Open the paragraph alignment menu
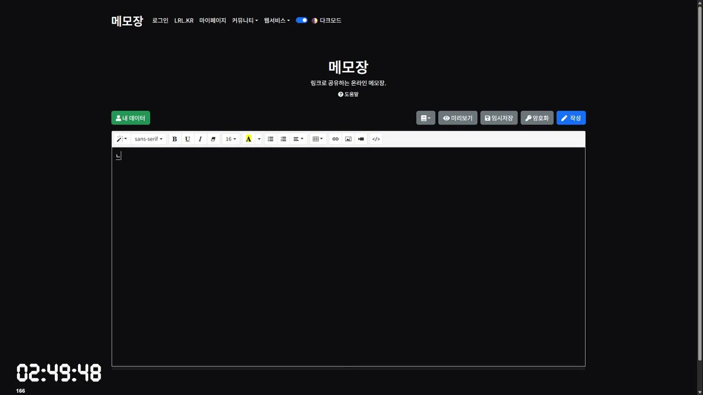This screenshot has height=395, width=703. pyautogui.click(x=298, y=139)
